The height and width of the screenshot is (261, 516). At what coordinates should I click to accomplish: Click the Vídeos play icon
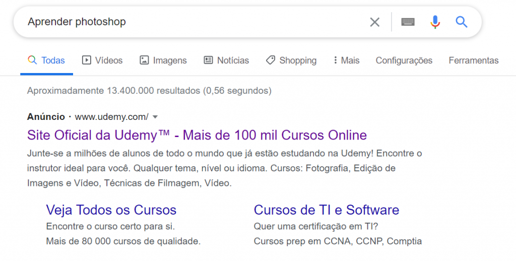[86, 60]
